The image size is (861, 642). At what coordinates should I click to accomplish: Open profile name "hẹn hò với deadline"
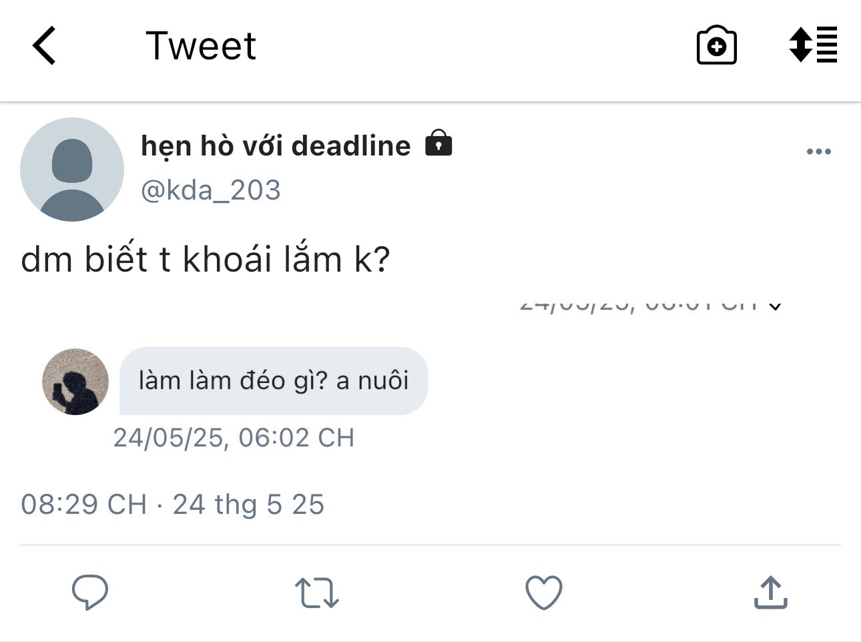pos(276,145)
